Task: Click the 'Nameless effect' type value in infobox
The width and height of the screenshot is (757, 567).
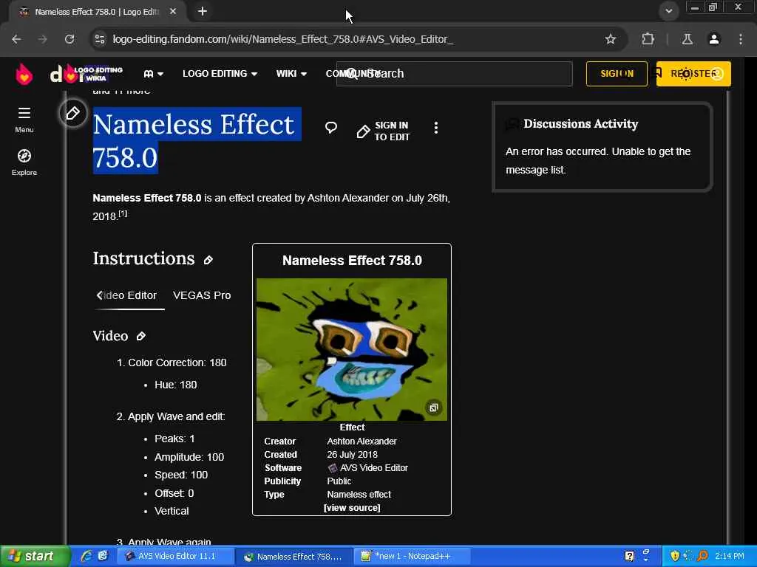Action: click(359, 495)
